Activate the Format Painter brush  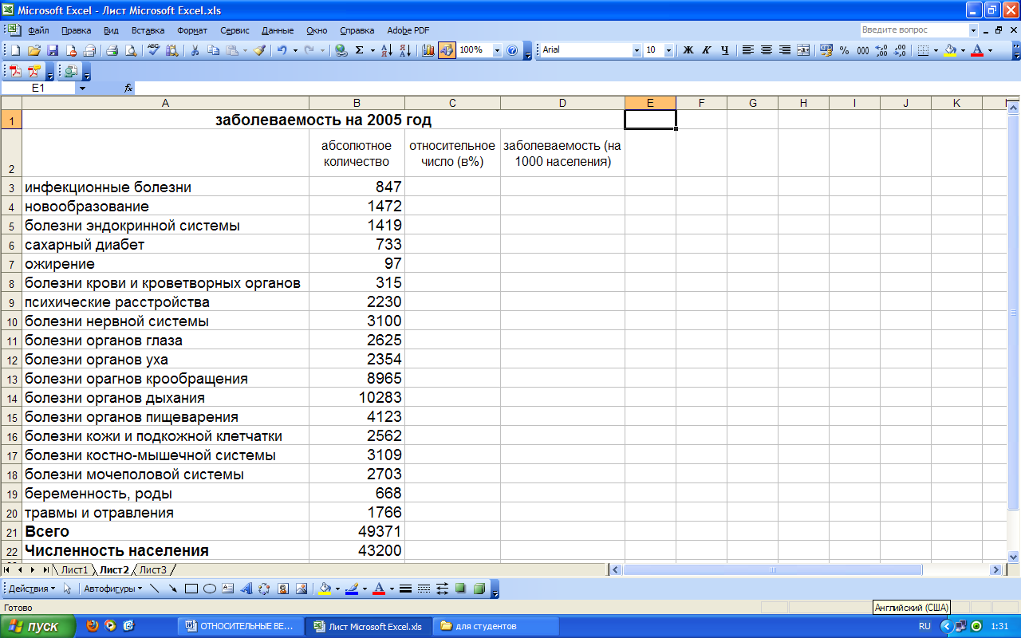tap(259, 50)
